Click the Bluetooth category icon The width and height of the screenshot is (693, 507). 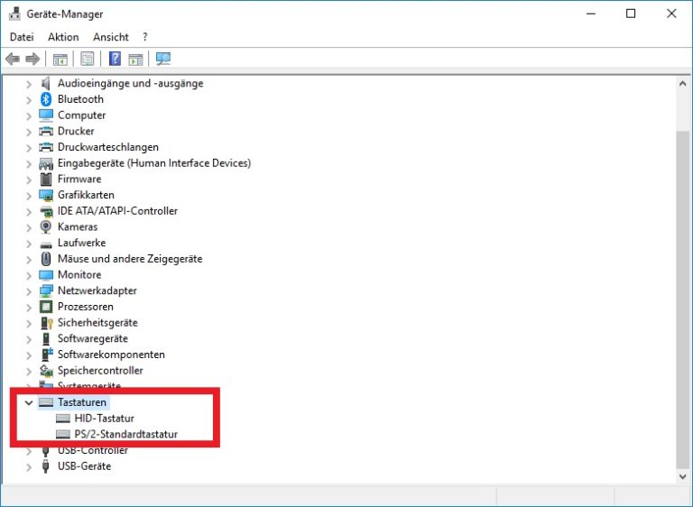(x=46, y=99)
